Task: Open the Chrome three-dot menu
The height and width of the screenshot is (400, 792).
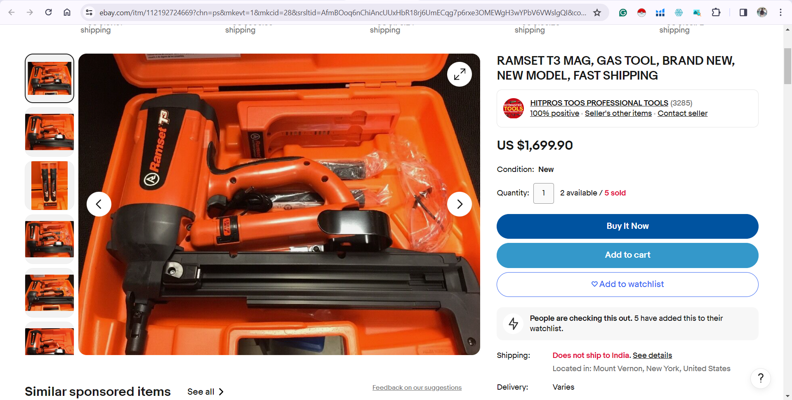Action: click(780, 12)
